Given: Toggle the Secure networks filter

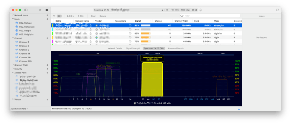Looking at the screenshot, I should [x=103, y=16].
